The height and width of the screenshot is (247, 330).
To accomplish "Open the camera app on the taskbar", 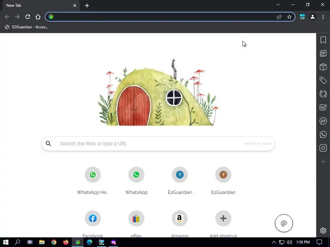I will 30,242.
